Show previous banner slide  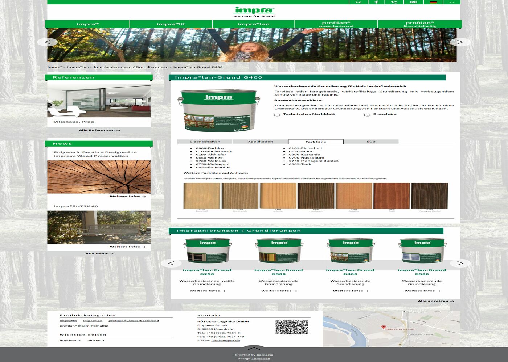[x=48, y=42]
